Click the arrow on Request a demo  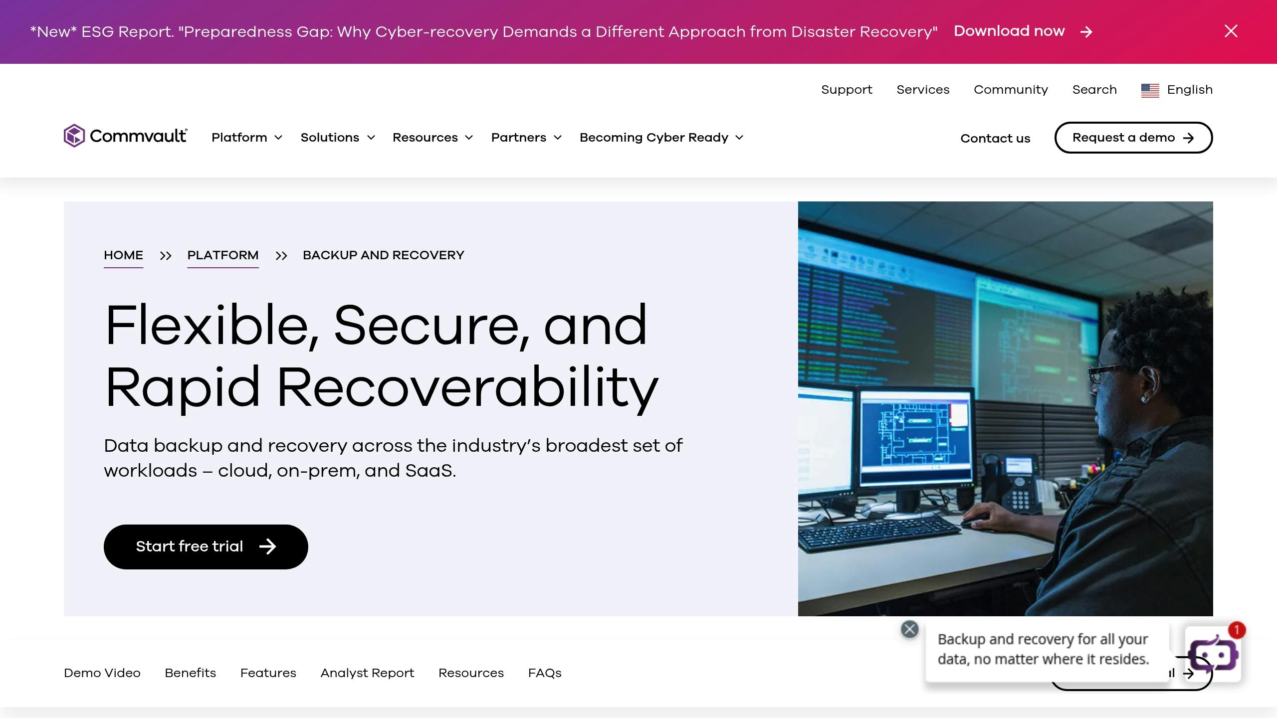pos(1189,138)
